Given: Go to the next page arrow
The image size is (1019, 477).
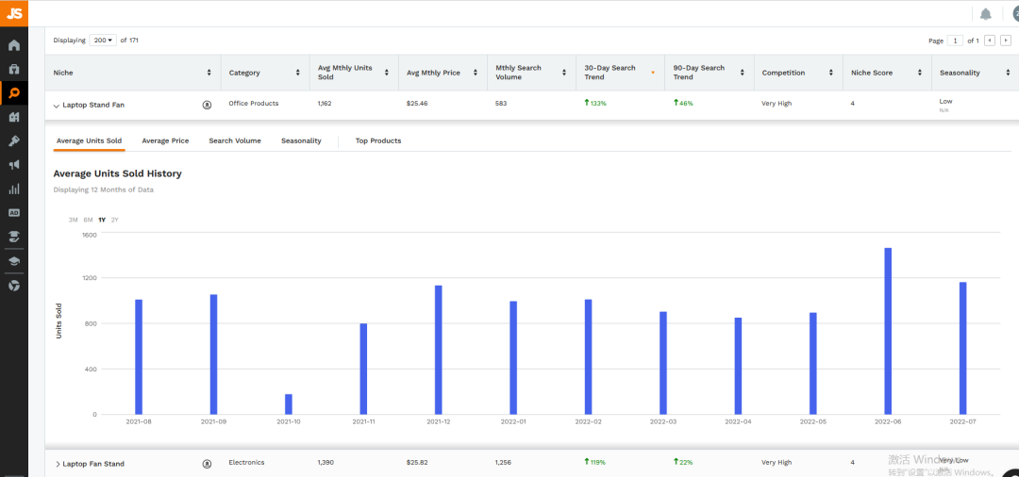Looking at the screenshot, I should pos(1006,41).
